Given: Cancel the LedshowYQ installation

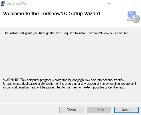Looking at the screenshot, I should 72,110.
